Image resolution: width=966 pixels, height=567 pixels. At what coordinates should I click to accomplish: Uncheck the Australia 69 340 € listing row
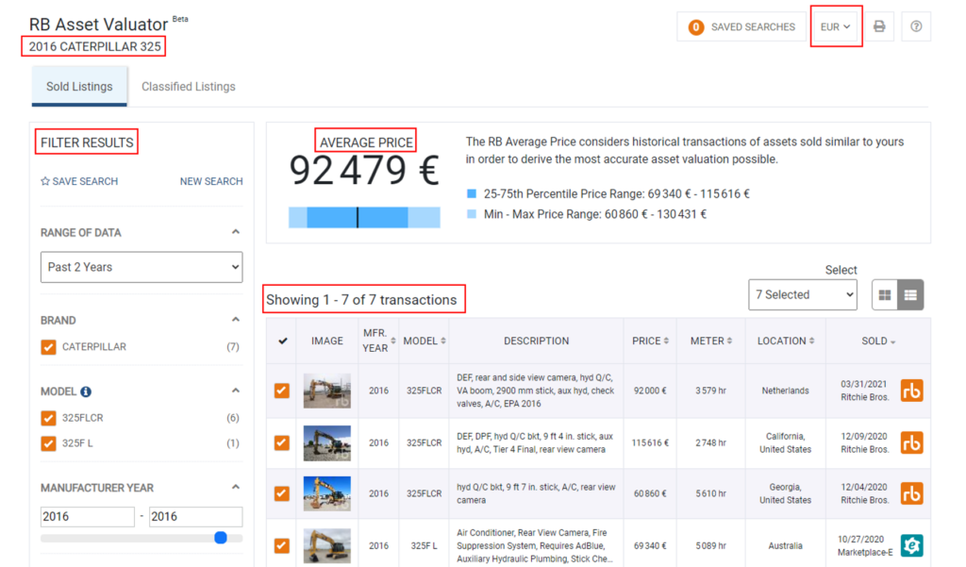click(x=281, y=545)
